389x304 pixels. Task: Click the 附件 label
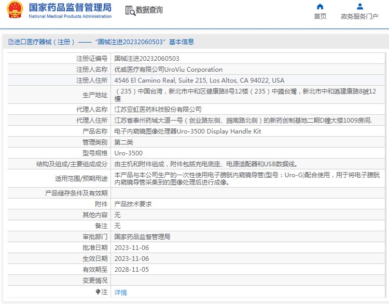click(x=101, y=204)
